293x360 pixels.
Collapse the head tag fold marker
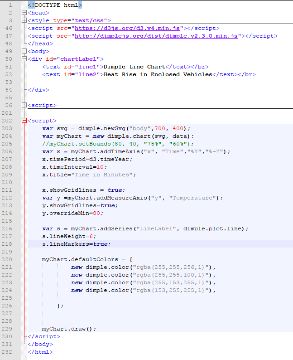coord(24,13)
